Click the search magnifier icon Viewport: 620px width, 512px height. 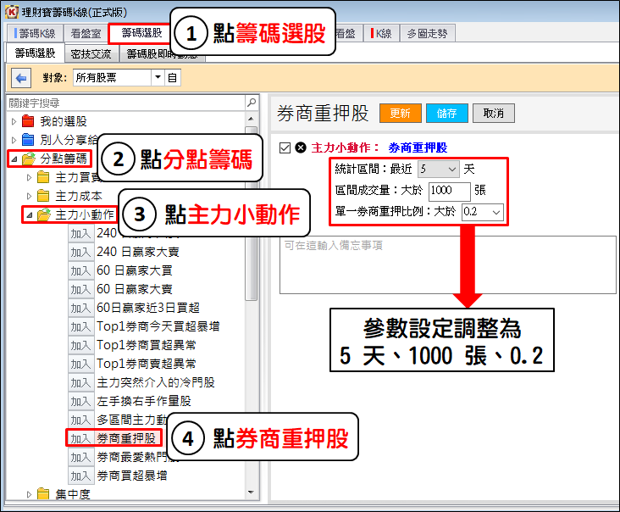coord(252,103)
